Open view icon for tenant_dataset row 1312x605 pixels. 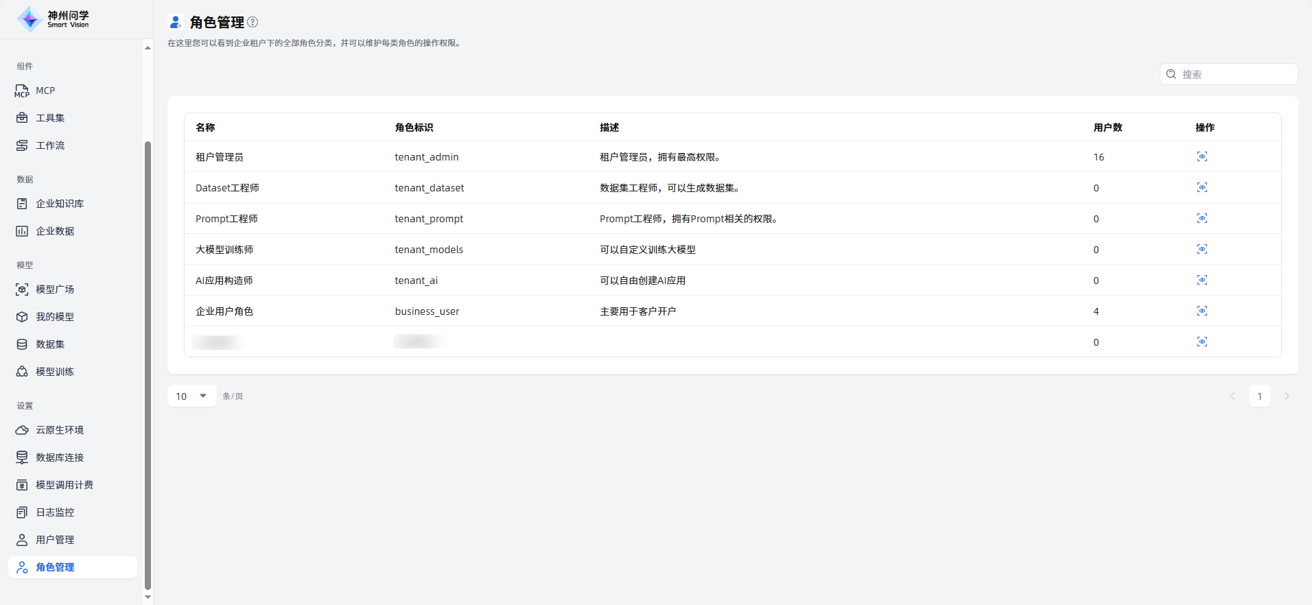(1202, 188)
